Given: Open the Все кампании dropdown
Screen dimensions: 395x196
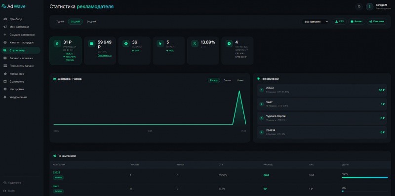Looking at the screenshot, I should 315,22.
